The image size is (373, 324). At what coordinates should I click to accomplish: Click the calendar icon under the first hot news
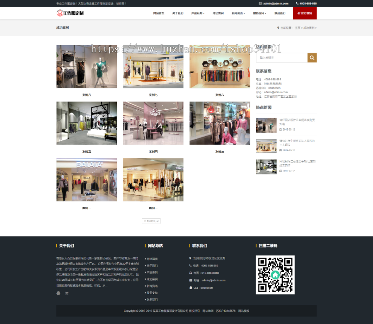click(281, 129)
